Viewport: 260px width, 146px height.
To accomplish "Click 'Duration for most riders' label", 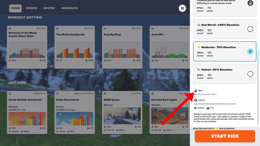I will click(x=205, y=94).
